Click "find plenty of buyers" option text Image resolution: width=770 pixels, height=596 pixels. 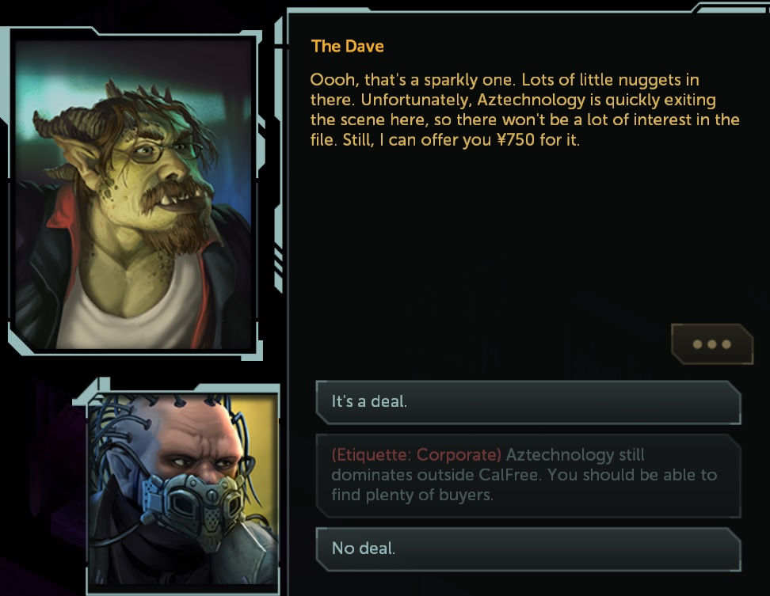coord(412,495)
